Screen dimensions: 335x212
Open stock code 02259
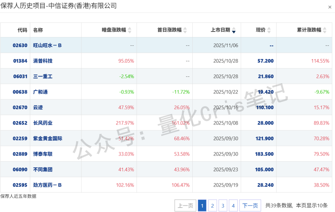coord(20,138)
